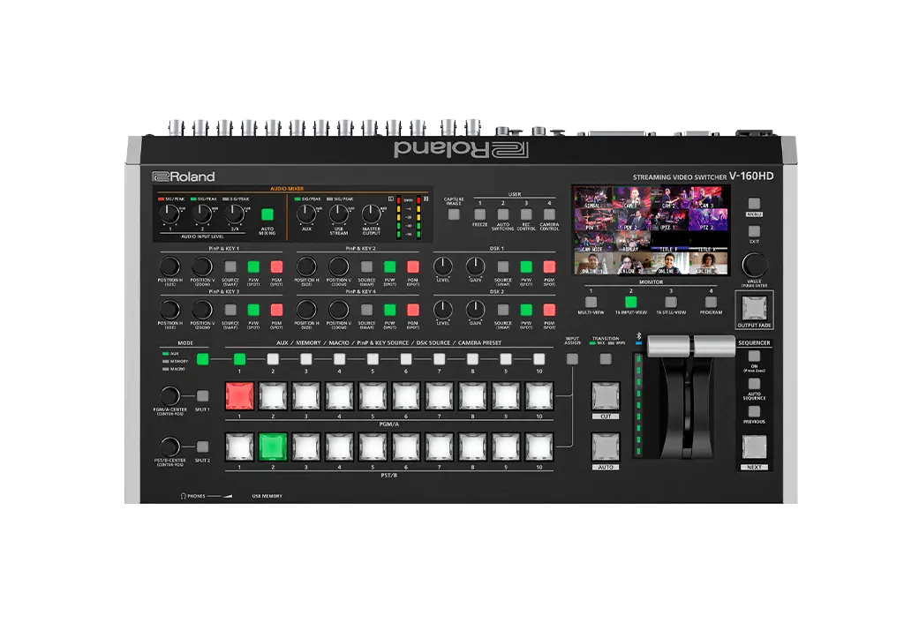
Task: Click the AUTO transition button
Action: [x=606, y=447]
